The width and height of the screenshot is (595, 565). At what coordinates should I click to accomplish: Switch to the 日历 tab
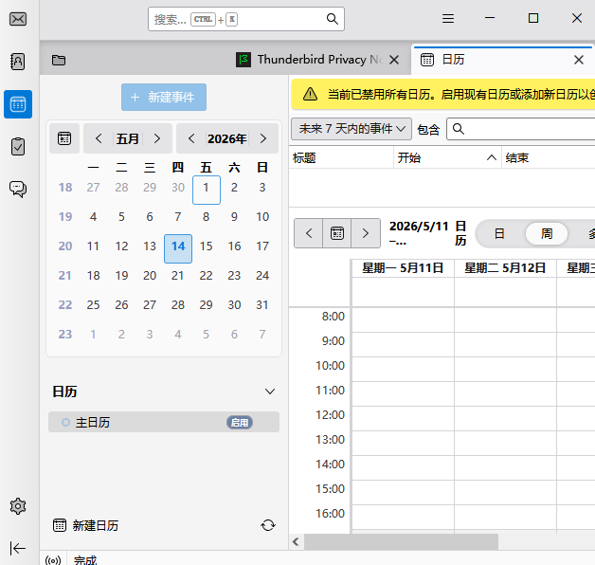click(501, 60)
